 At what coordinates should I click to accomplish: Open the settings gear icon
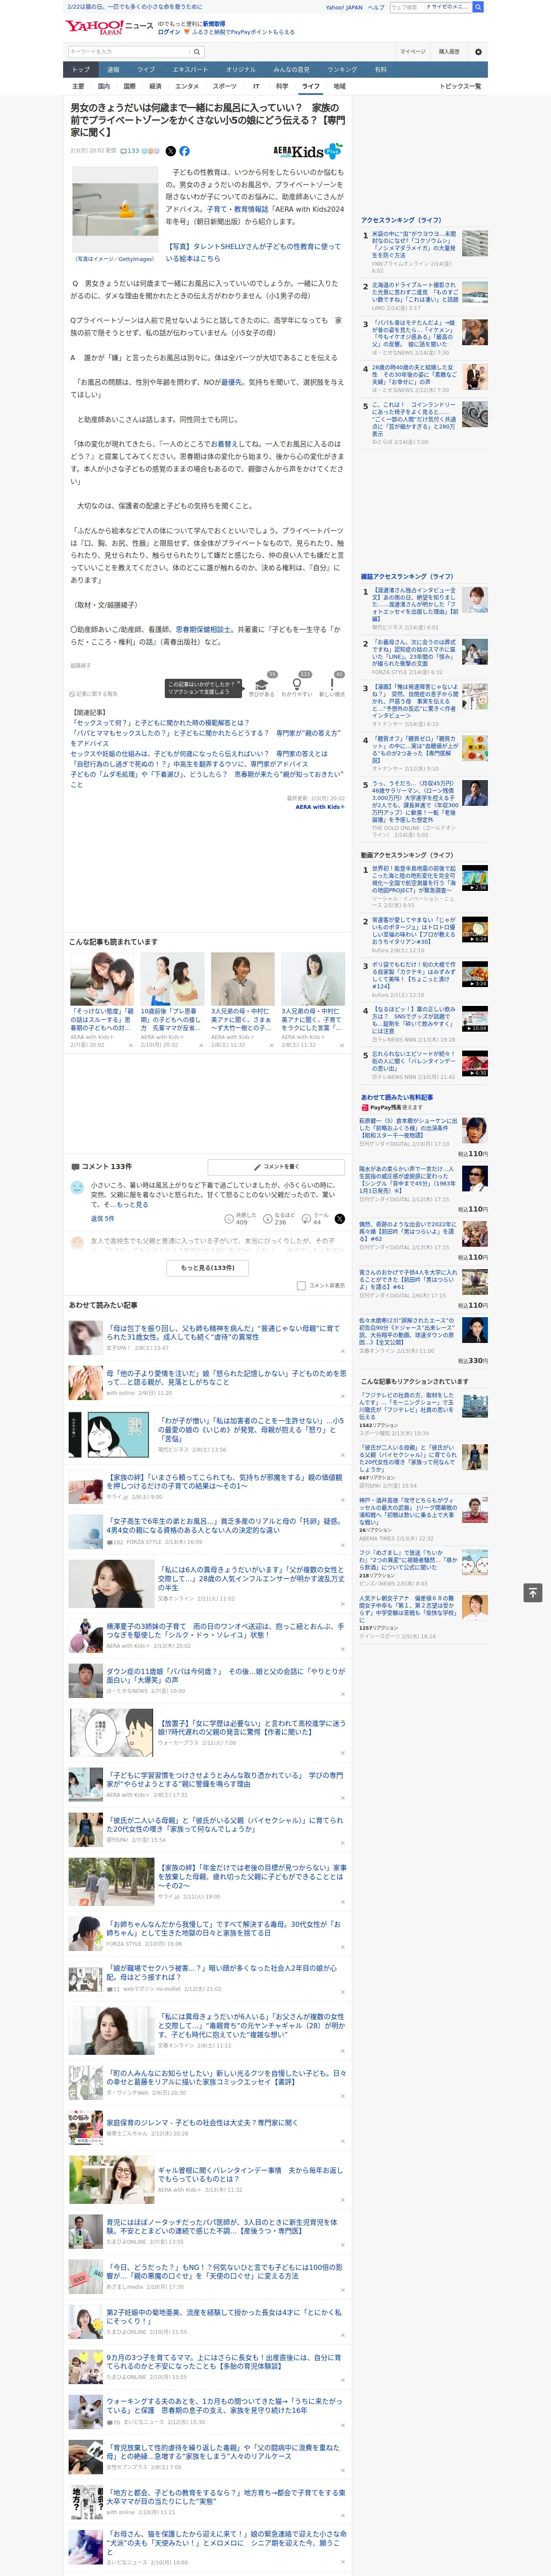point(478,51)
